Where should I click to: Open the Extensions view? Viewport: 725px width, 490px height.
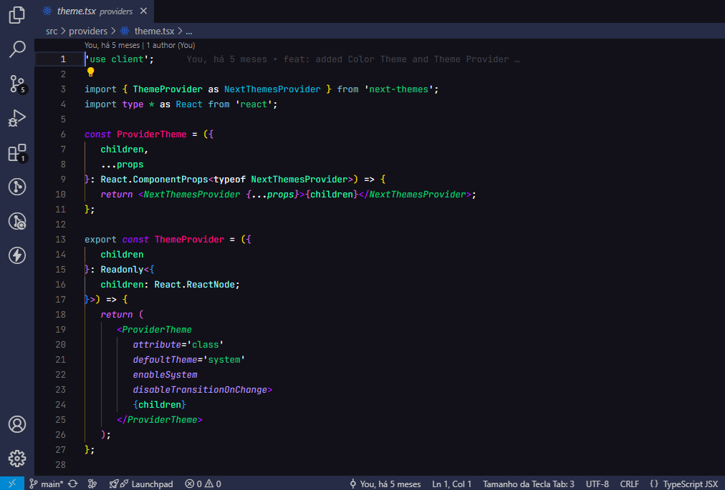(x=18, y=153)
